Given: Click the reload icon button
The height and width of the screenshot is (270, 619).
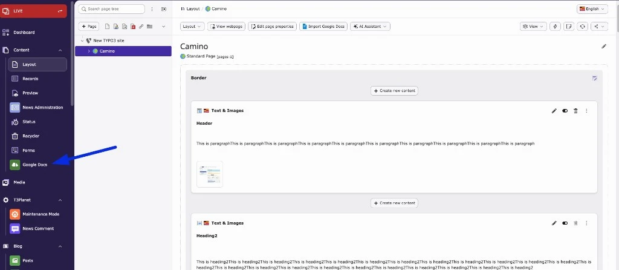Looking at the screenshot, I should point(582,27).
